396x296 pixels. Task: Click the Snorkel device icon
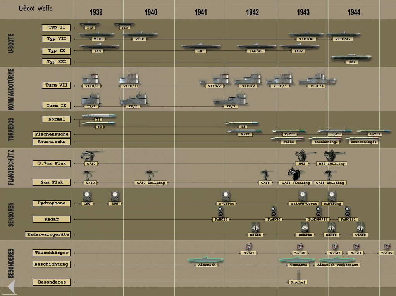click(298, 275)
